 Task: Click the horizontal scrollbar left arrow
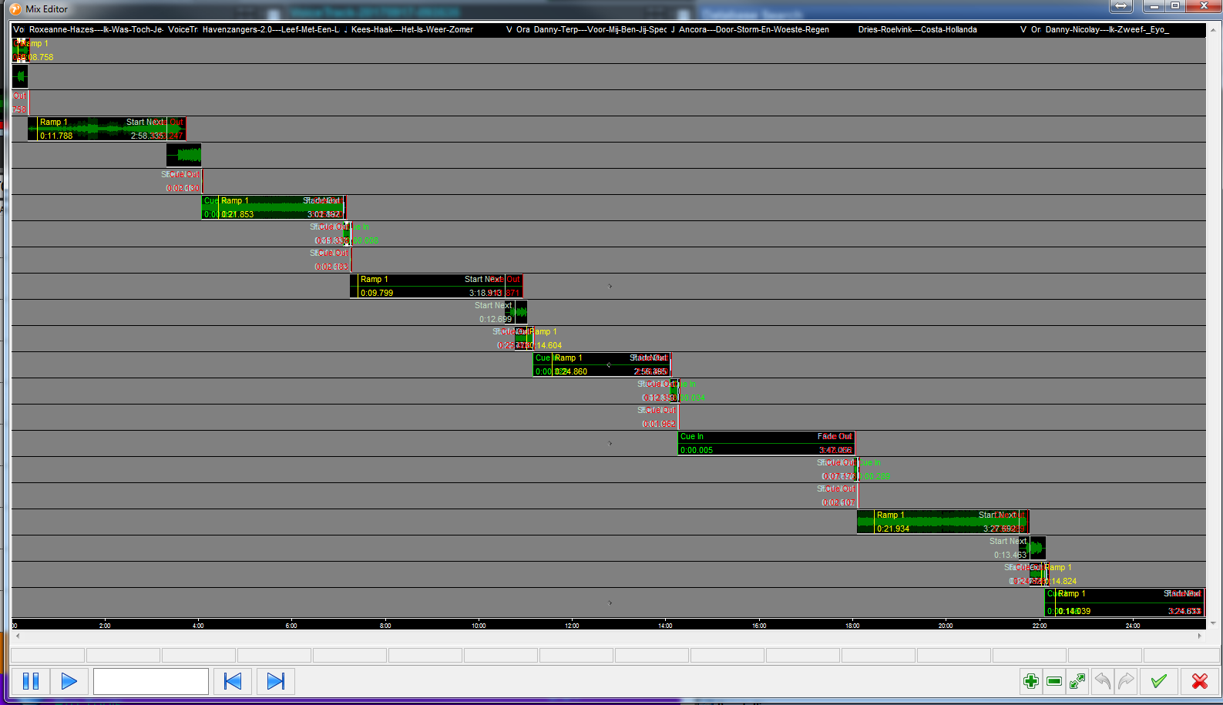click(x=17, y=636)
